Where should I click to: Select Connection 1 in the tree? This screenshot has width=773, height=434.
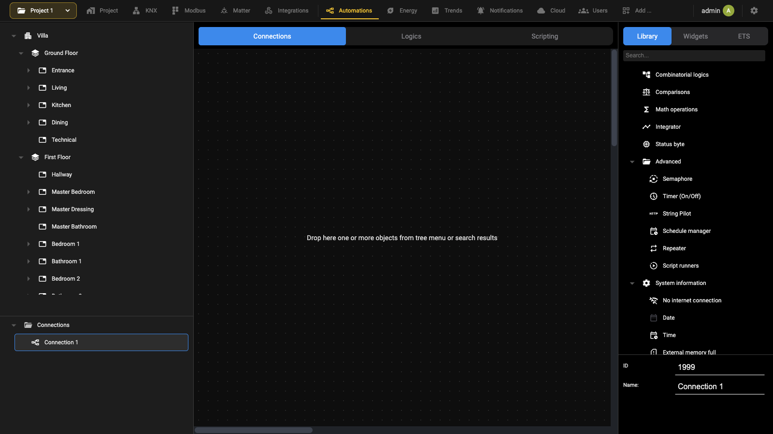pos(101,342)
